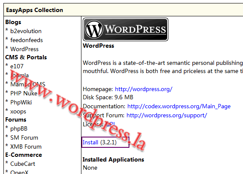
Task: Open PhpWiki application page
Action: tap(21, 102)
